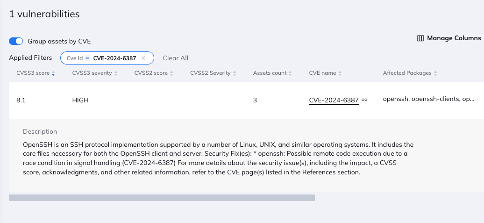Screen dimensions: 484x223
Task: Sort by CVSS2 Severity column
Action: tap(213, 73)
